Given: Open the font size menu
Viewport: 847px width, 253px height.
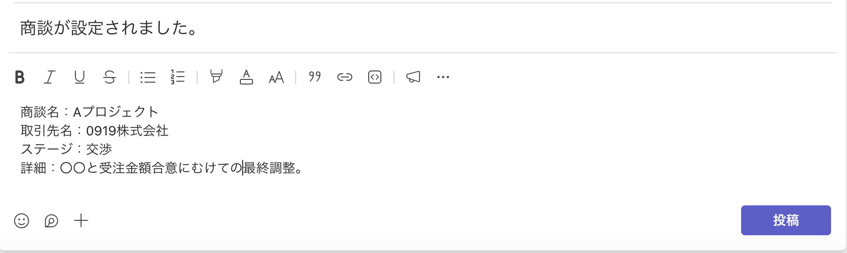Looking at the screenshot, I should click(276, 77).
